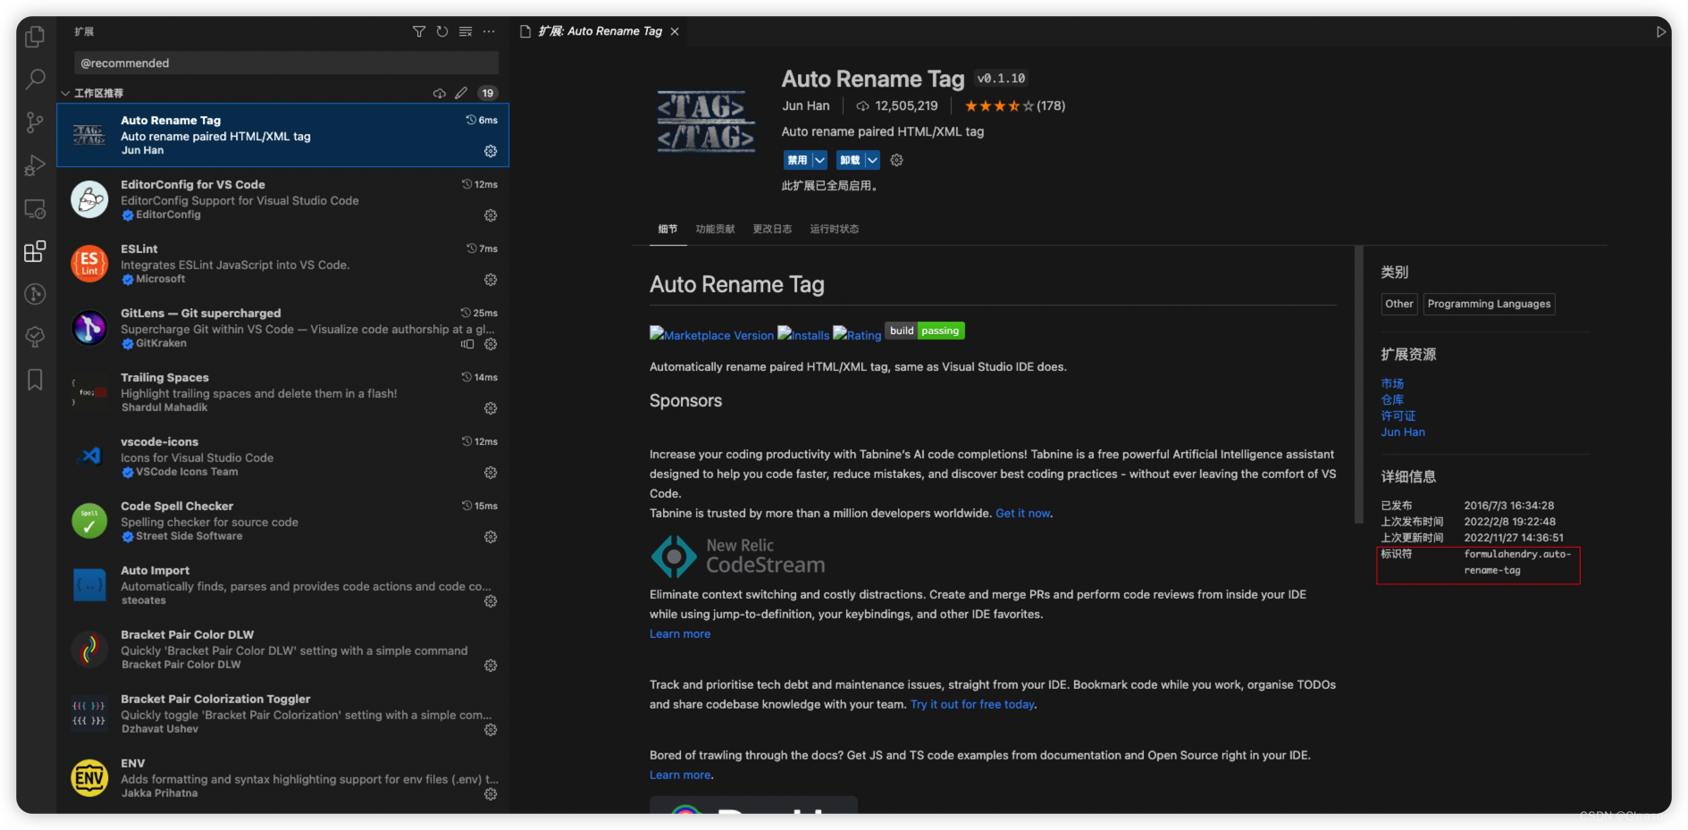Select ESLint in the extensions list

(x=283, y=264)
